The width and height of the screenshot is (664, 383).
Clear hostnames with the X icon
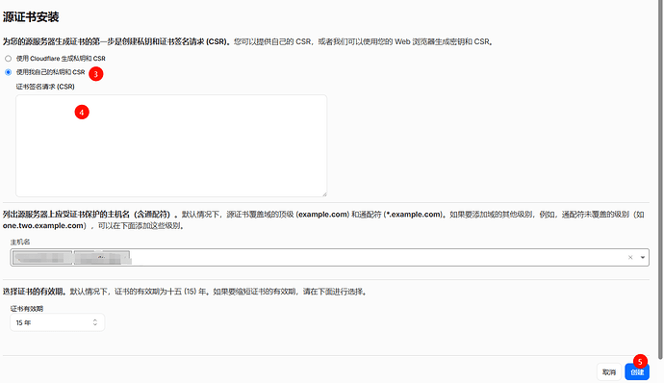630,257
